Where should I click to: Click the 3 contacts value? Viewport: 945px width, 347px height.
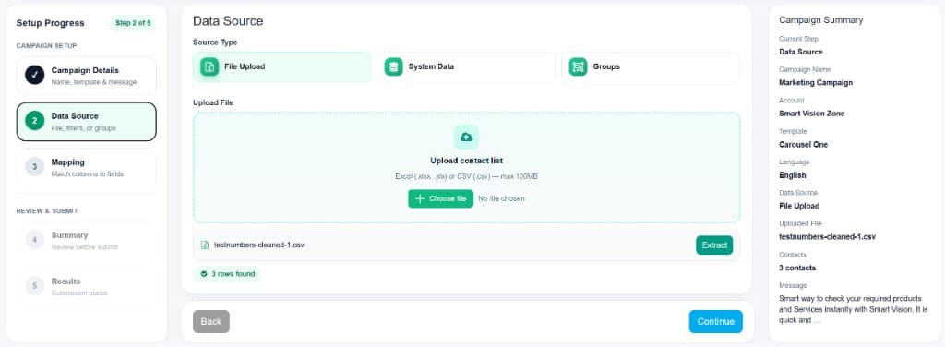pyautogui.click(x=797, y=268)
